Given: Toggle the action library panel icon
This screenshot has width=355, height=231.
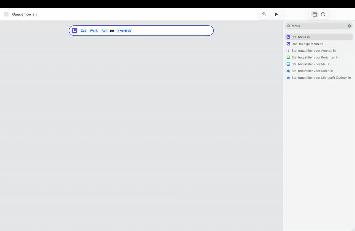Looking at the screenshot, I should click(315, 14).
